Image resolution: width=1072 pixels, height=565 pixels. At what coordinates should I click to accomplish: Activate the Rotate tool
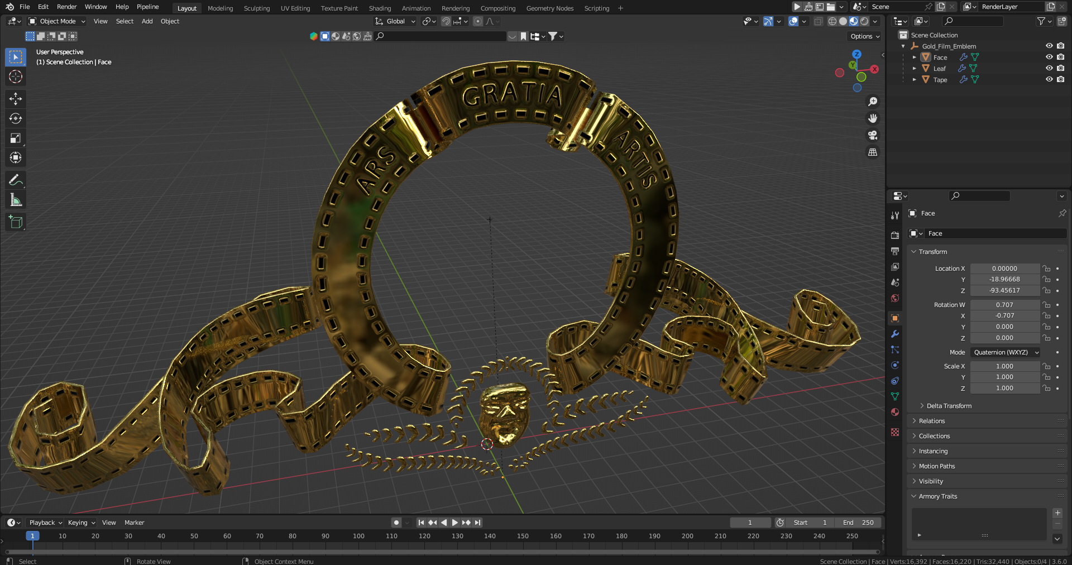(x=16, y=118)
